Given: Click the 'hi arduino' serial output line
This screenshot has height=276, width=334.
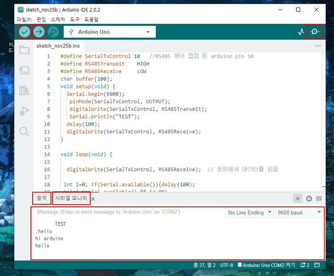Looking at the screenshot, I should pyautogui.click(x=49, y=238).
